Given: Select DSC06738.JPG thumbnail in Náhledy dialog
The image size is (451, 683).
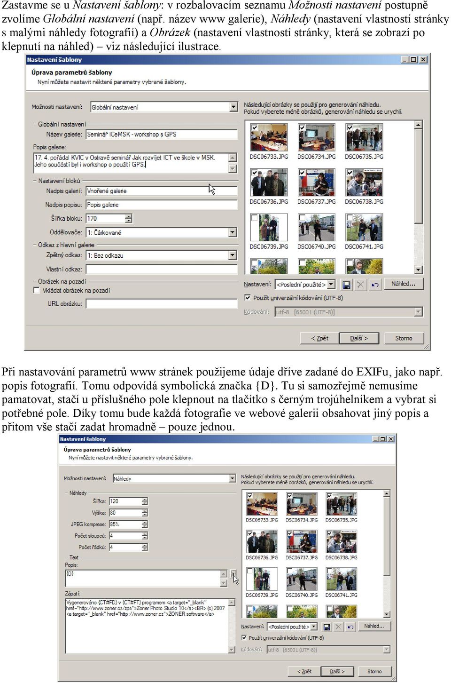Looking at the screenshot, I should click(342, 542).
